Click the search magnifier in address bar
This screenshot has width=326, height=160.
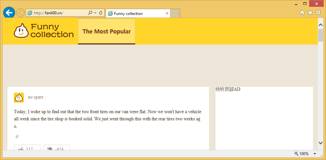[90, 13]
